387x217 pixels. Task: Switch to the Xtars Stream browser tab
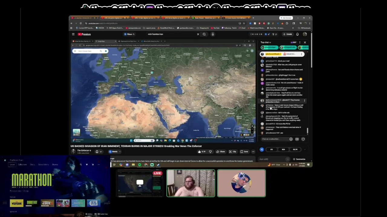click(x=206, y=18)
